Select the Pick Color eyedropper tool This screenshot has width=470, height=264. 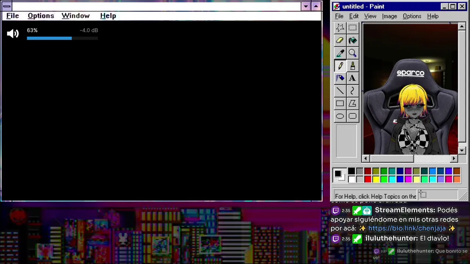[x=340, y=53]
